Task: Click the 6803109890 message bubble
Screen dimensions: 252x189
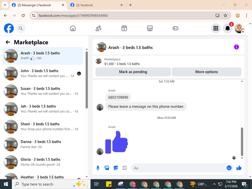Action: coord(118,97)
